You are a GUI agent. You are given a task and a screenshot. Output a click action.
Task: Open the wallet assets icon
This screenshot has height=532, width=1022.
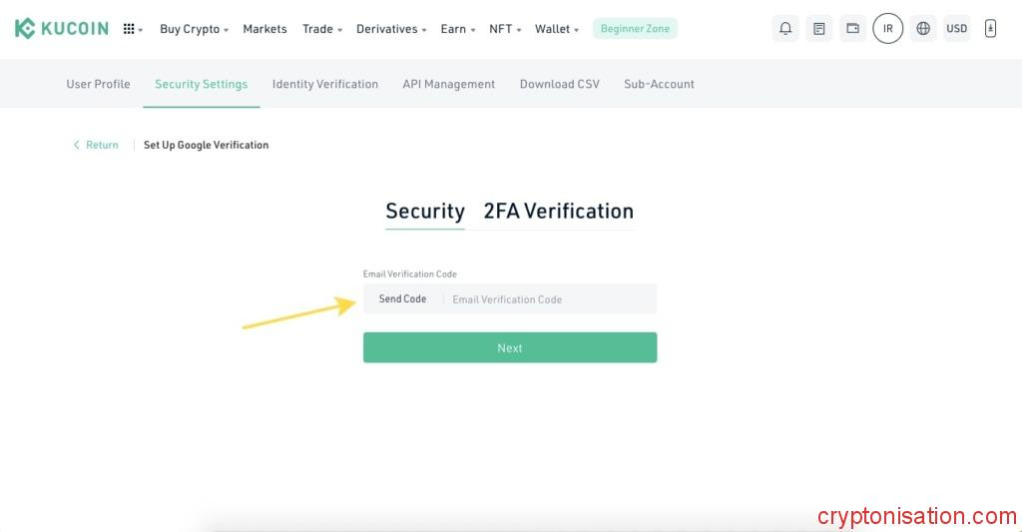tap(853, 29)
